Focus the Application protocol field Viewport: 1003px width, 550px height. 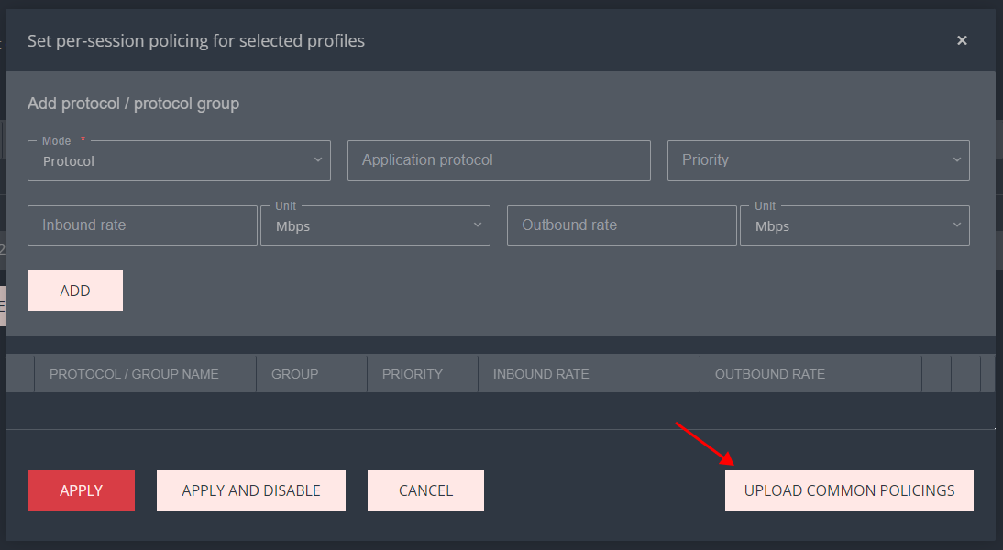pos(499,160)
